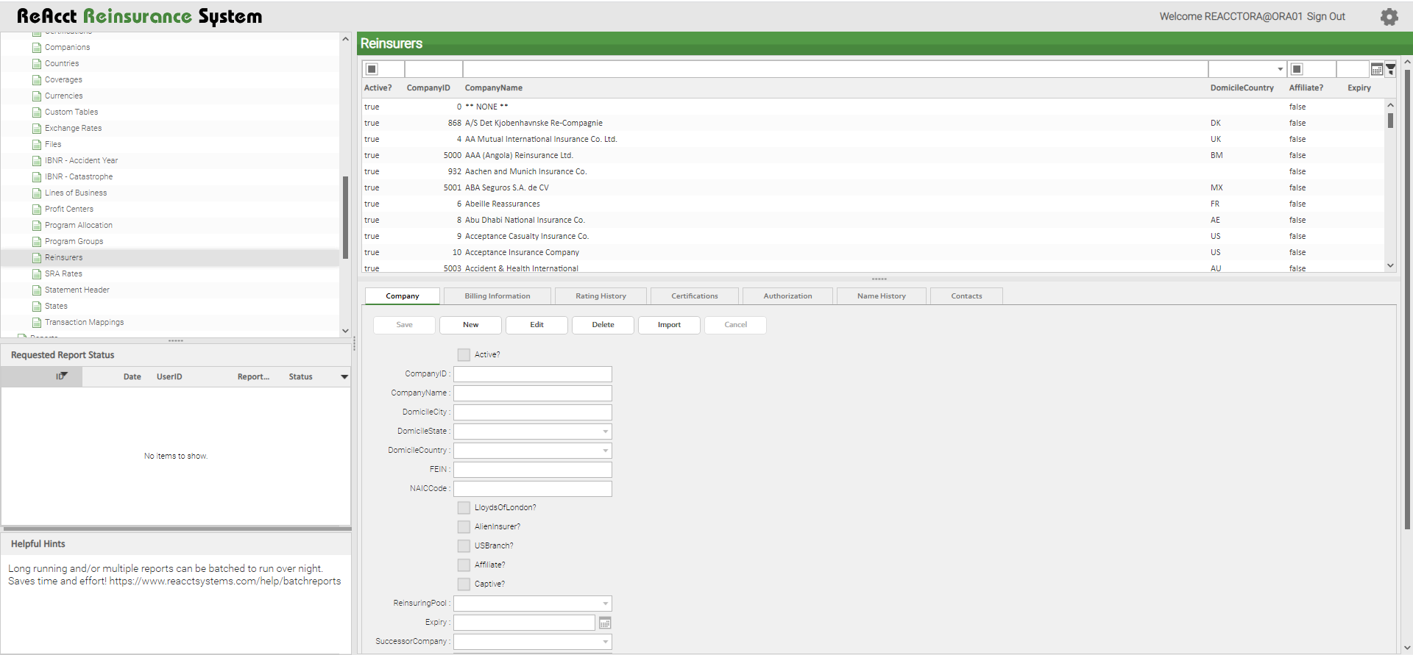Viewport: 1413px width, 655px height.
Task: Toggle the Active? checkbox in the Company form
Action: [x=464, y=355]
